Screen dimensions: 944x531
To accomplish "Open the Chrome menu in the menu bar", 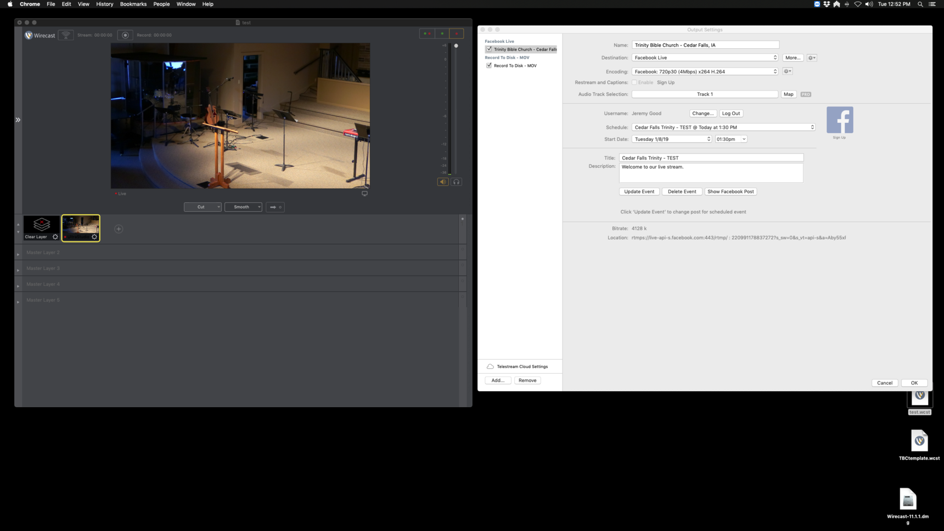I will coord(30,4).
